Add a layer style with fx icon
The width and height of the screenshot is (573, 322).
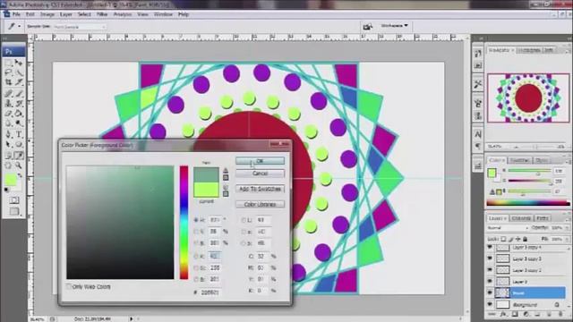[x=503, y=314]
